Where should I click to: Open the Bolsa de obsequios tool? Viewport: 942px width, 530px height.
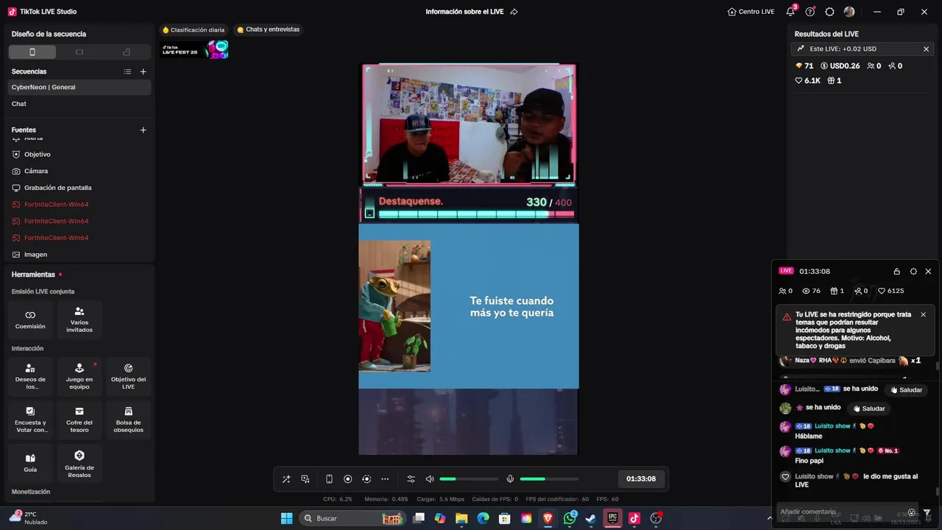tap(128, 420)
